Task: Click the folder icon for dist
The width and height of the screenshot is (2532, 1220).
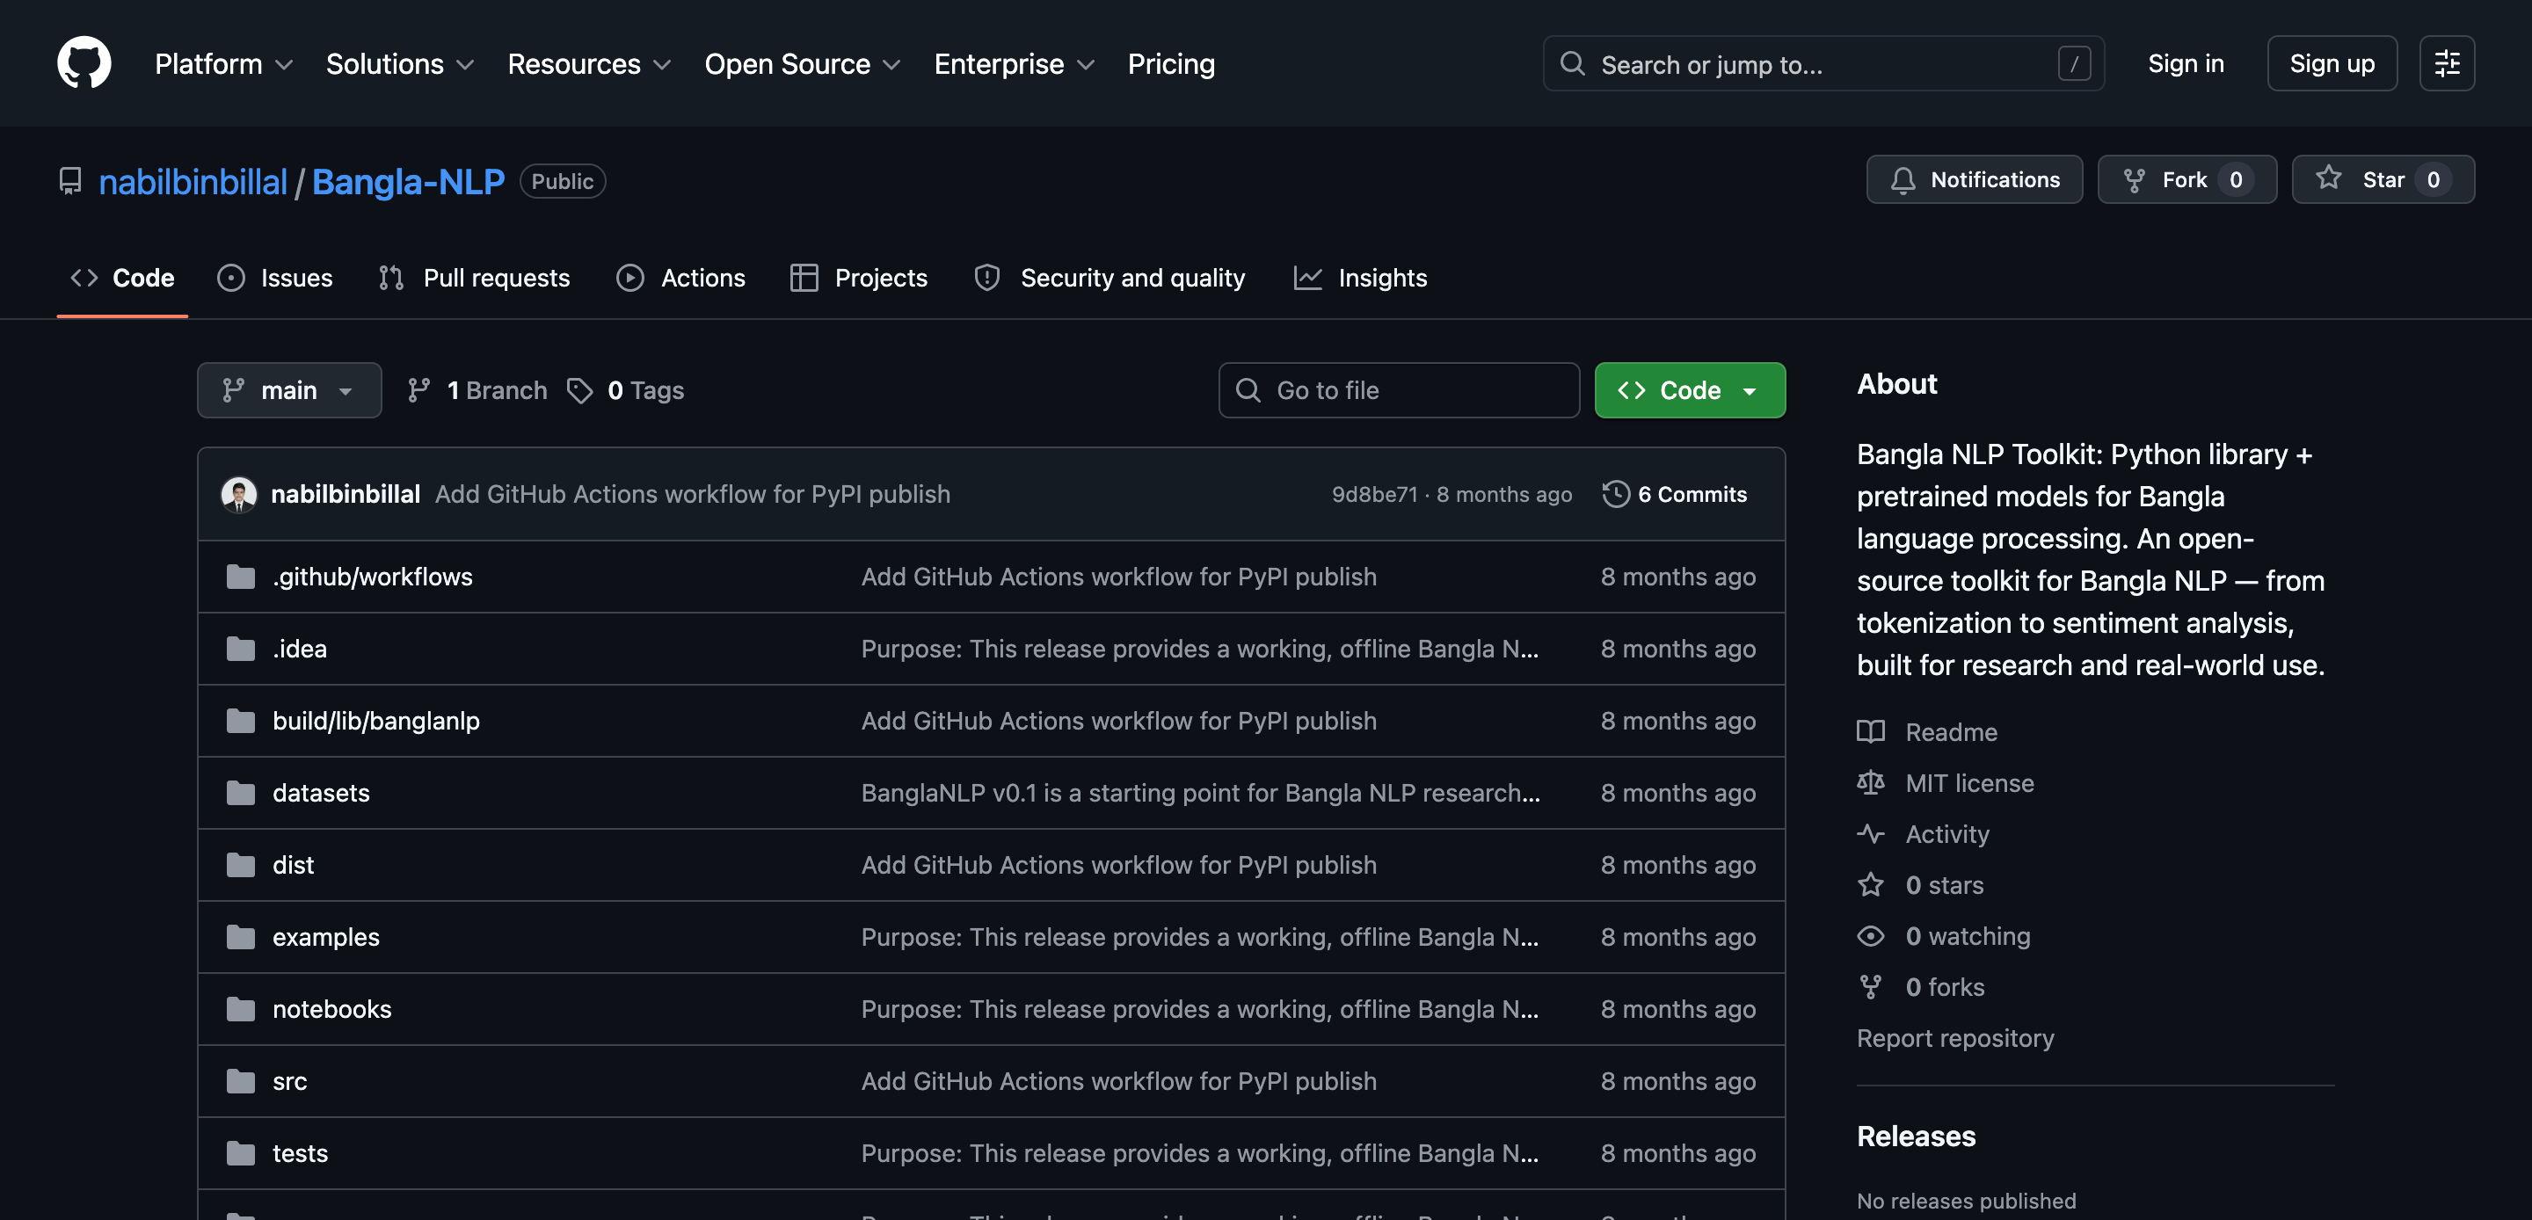Action: (241, 865)
